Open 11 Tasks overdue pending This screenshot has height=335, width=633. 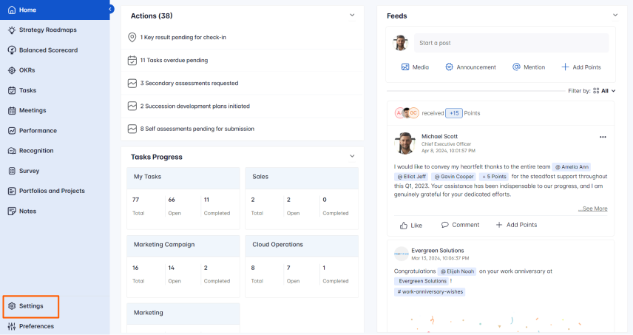174,60
